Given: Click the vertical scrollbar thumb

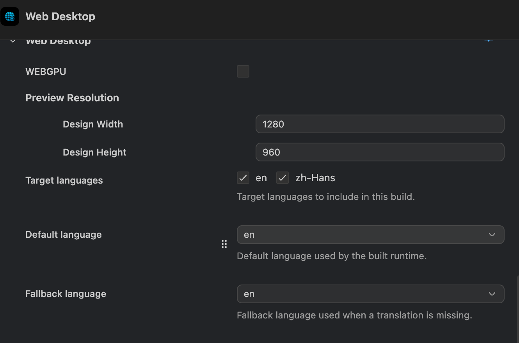Looking at the screenshot, I should (x=517, y=309).
